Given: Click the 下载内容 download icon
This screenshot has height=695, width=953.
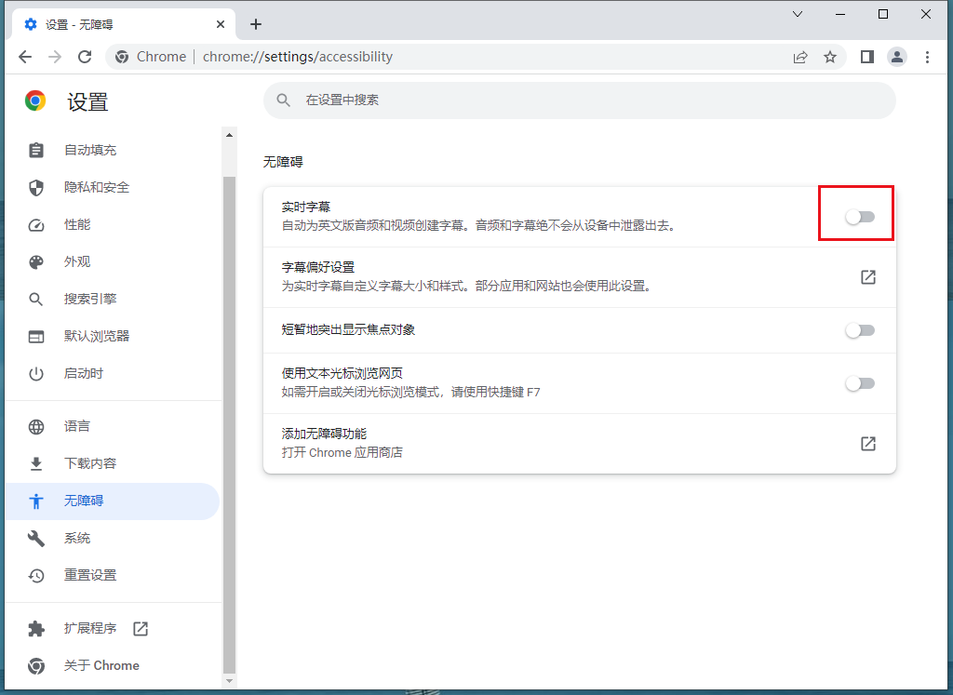Looking at the screenshot, I should [36, 463].
